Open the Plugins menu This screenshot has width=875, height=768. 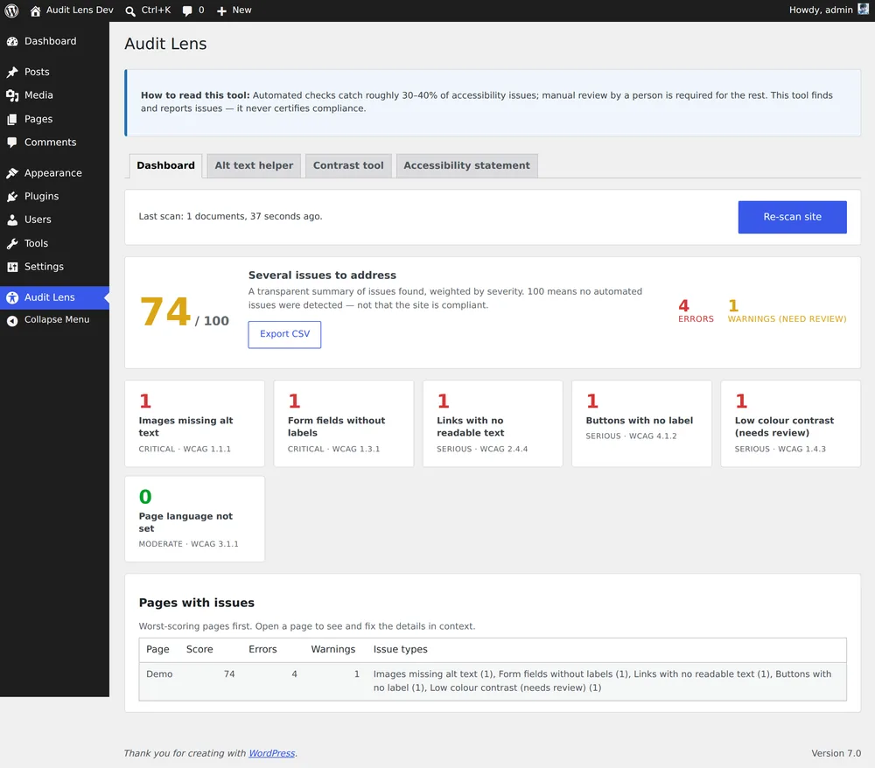(x=54, y=196)
